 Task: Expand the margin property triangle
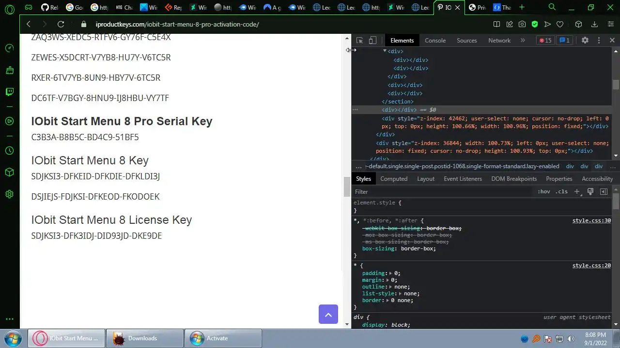point(387,280)
